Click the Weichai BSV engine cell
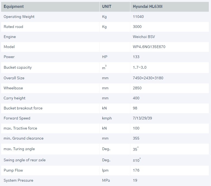 [x=144, y=37]
